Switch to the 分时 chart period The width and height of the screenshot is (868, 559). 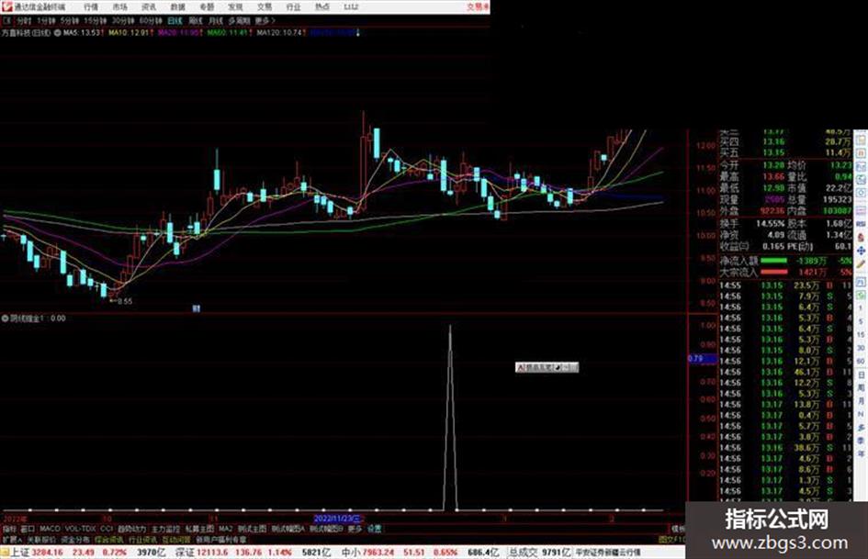[x=24, y=20]
